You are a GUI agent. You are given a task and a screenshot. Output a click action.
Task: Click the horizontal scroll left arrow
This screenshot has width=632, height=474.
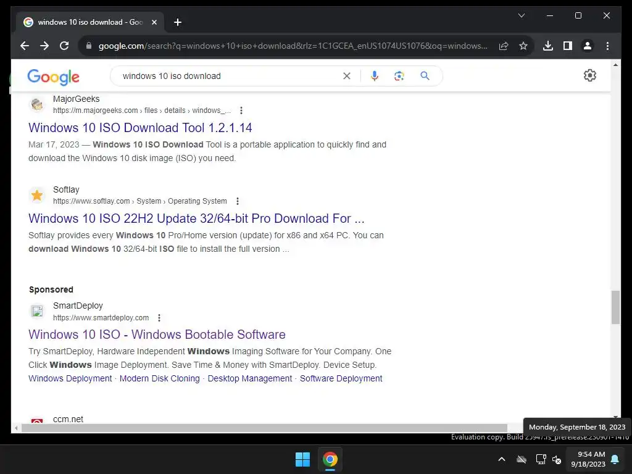tap(16, 428)
